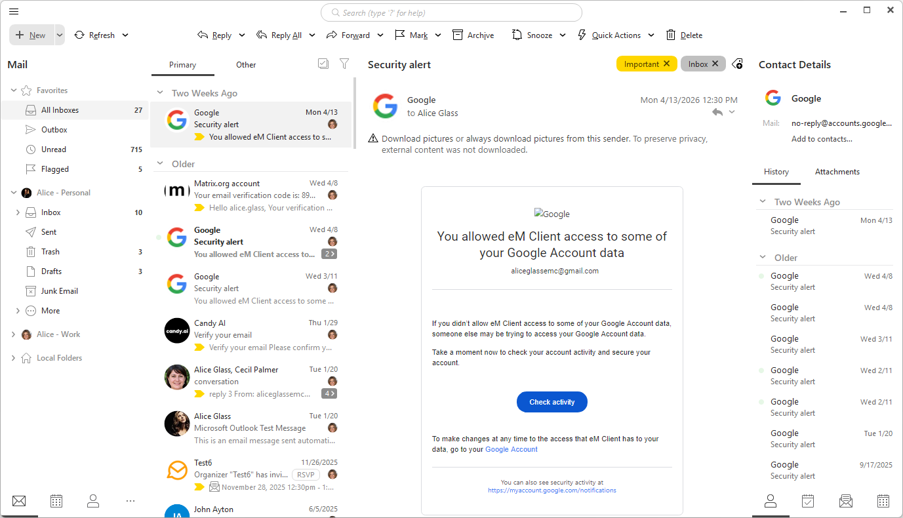
Task: Remove the Important tag from the message
Action: click(666, 64)
